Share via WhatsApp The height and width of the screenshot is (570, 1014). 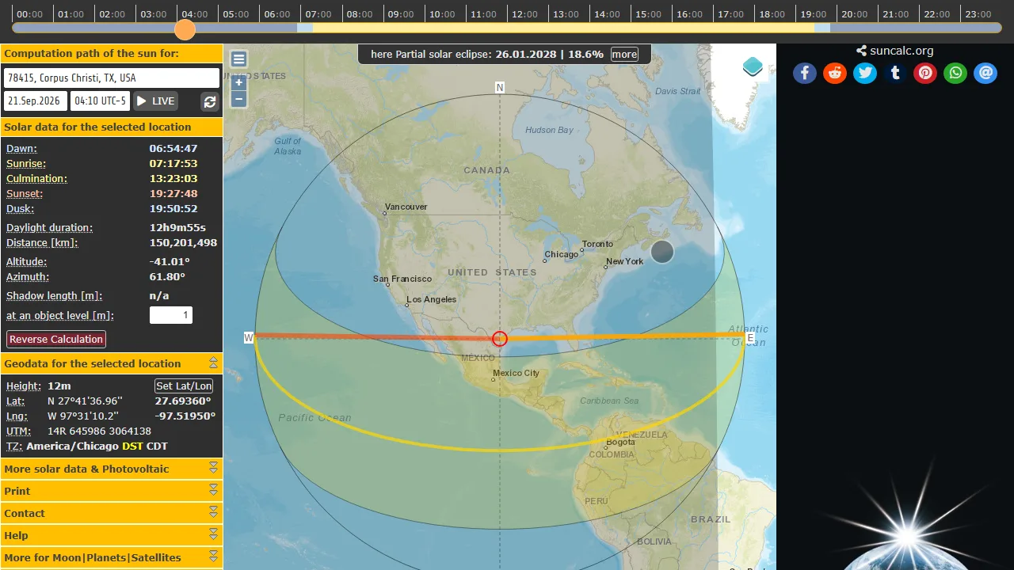pos(955,73)
